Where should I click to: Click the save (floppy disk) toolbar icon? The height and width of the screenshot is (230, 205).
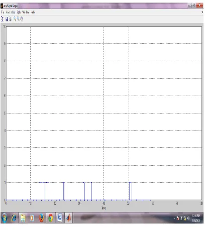(x=6, y=19)
